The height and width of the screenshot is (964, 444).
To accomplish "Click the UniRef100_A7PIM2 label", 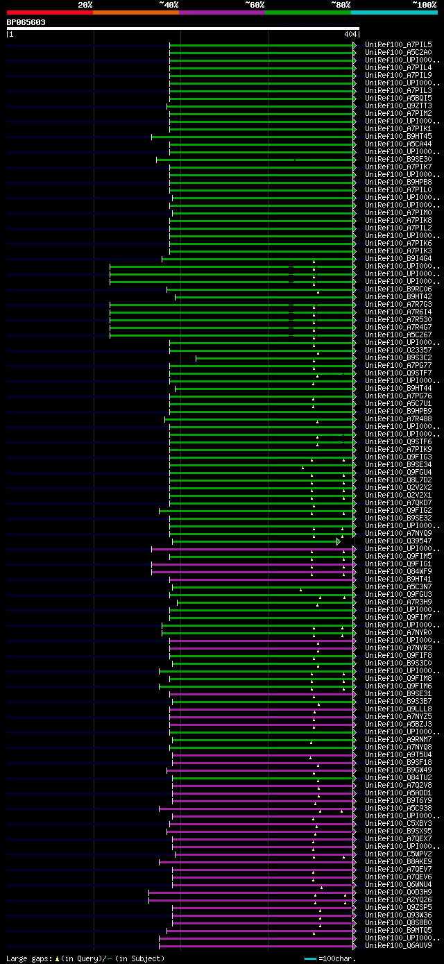I will [398, 113].
